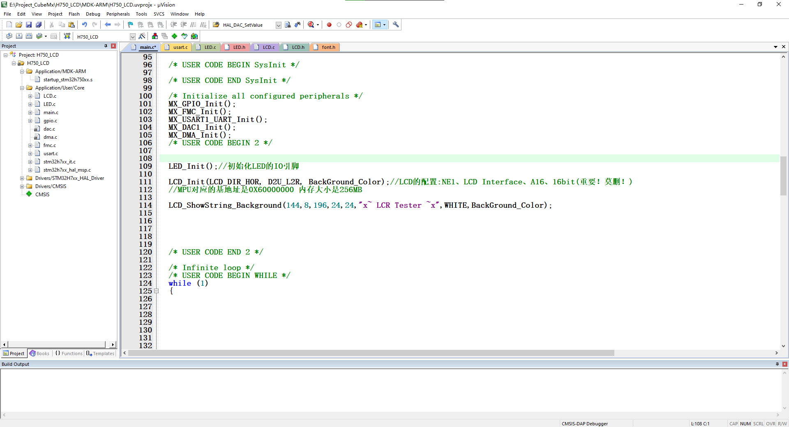
Task: Open Options for Target magic wand icon
Action: point(142,36)
